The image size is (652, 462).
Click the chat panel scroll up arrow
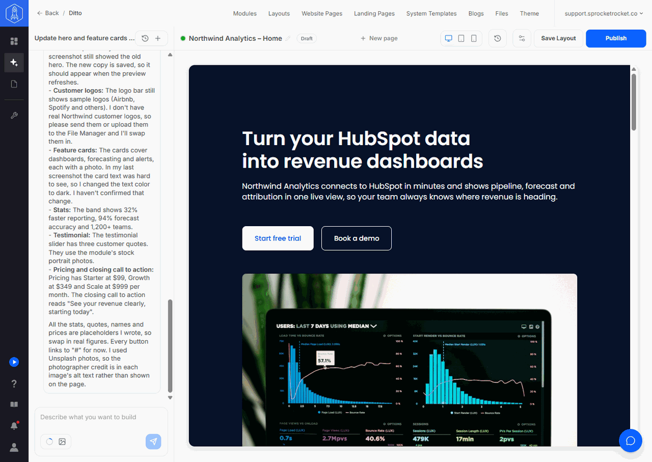pyautogui.click(x=170, y=55)
